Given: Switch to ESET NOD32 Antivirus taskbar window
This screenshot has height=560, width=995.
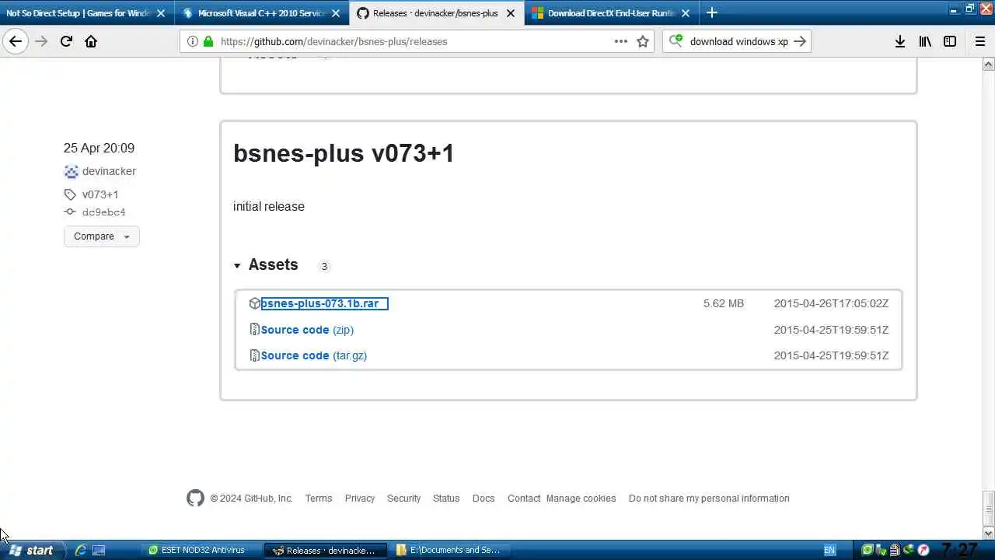Looking at the screenshot, I should 202,550.
